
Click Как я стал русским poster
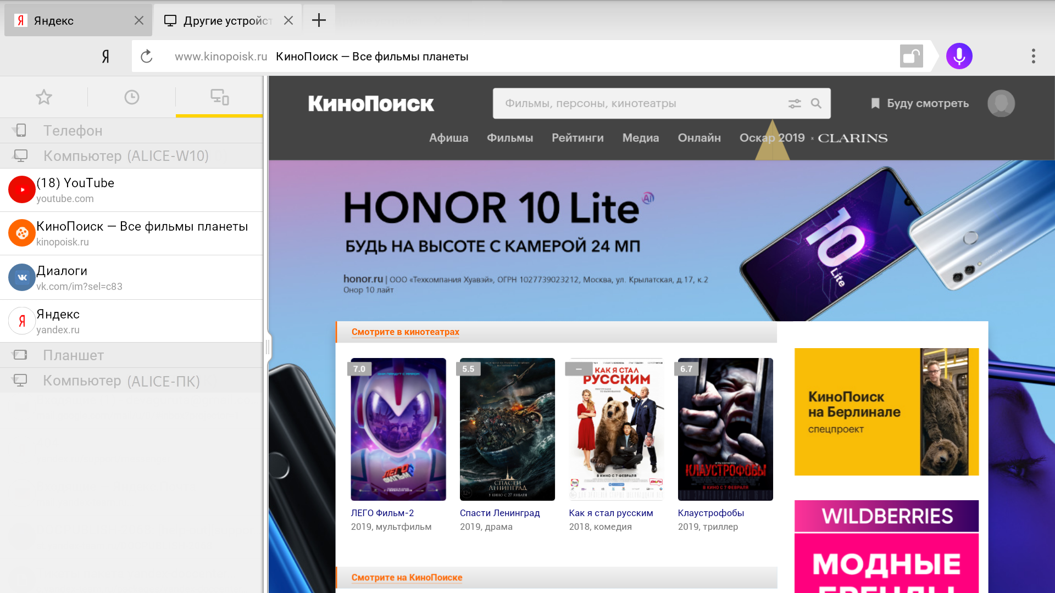(617, 429)
